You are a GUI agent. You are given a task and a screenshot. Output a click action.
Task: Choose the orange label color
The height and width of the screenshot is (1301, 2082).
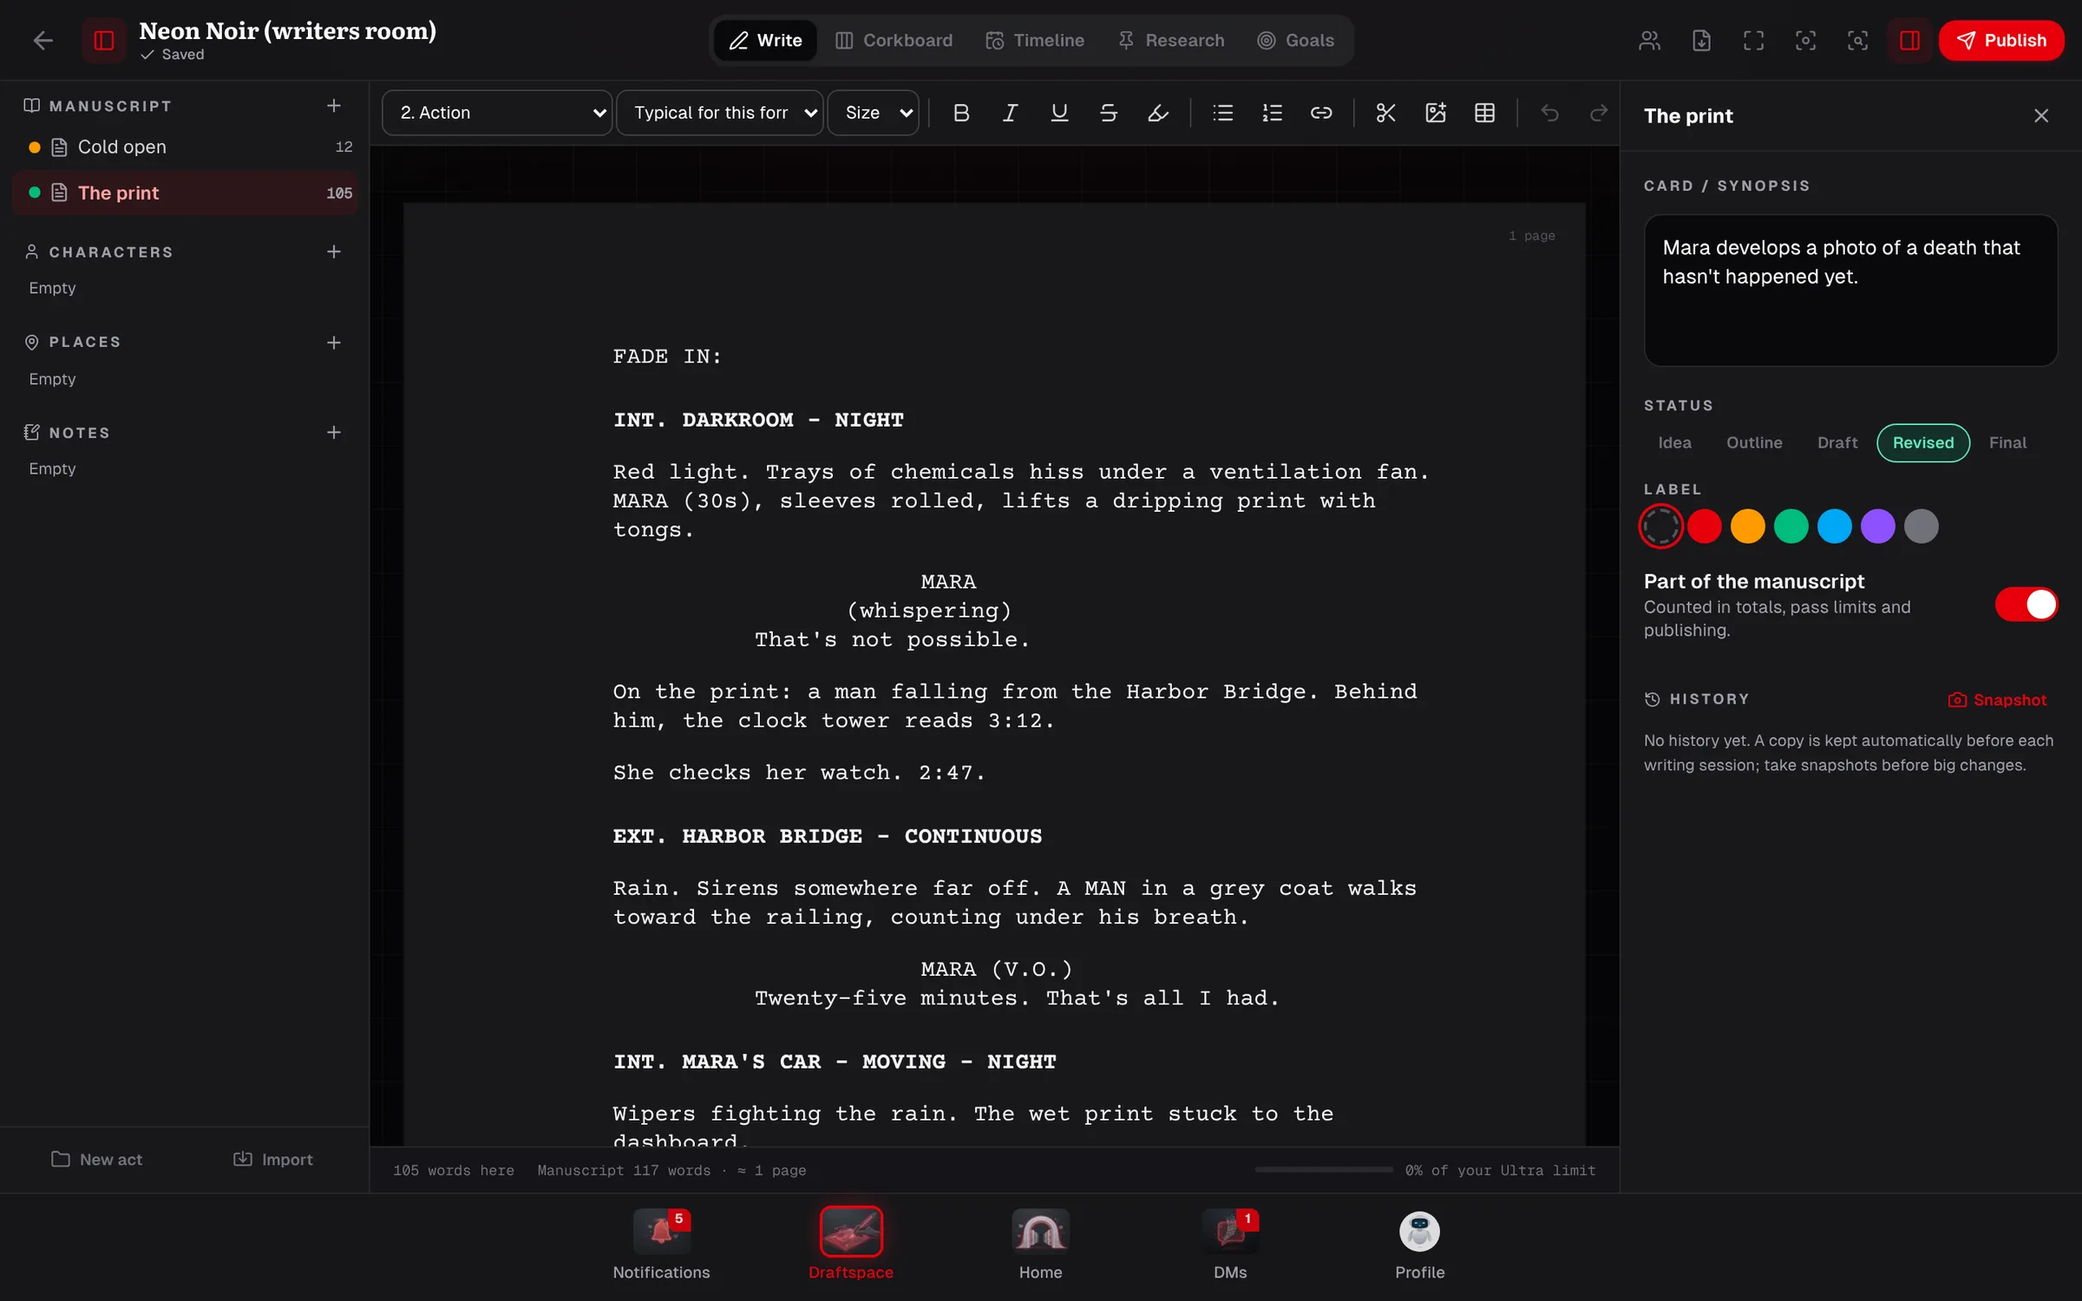click(1748, 526)
